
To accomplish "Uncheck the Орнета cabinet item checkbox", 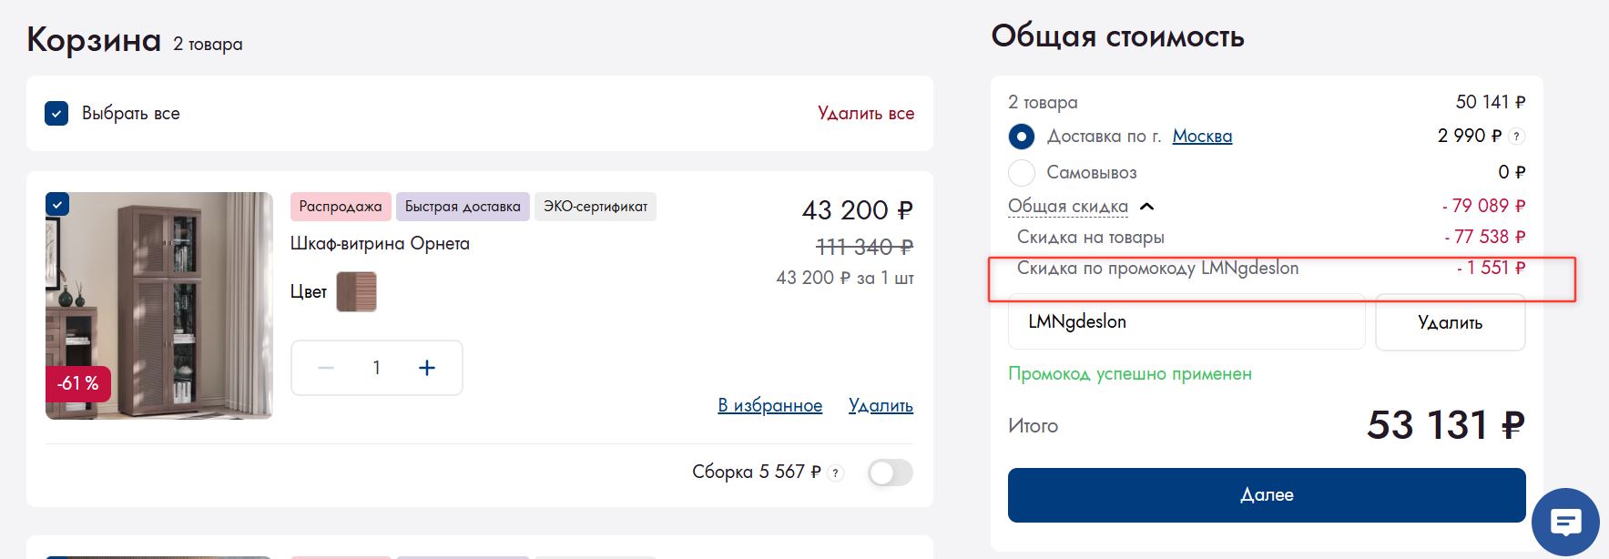I will 57,205.
